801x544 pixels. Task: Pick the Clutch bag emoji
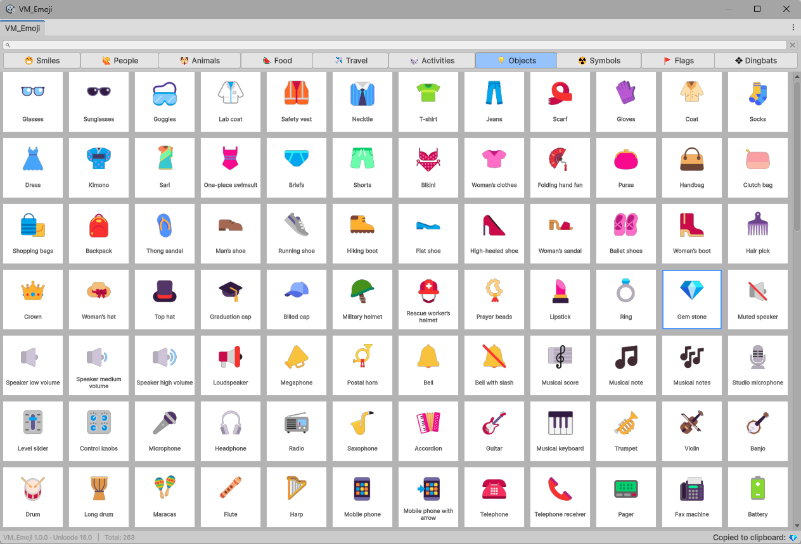click(x=758, y=168)
